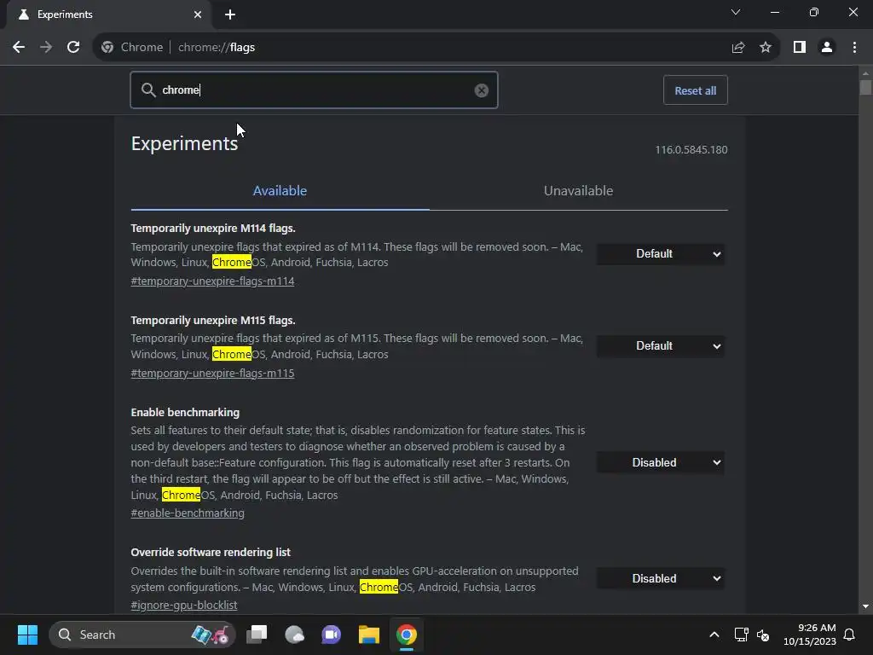Click the forward navigation arrow
Viewport: 873px width, 655px height.
[x=46, y=48]
